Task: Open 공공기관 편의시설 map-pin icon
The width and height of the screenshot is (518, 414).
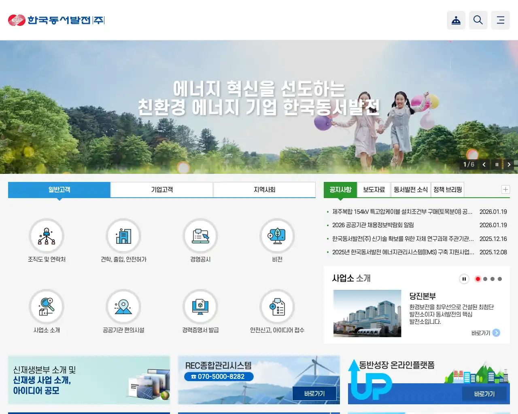Action: [123, 306]
